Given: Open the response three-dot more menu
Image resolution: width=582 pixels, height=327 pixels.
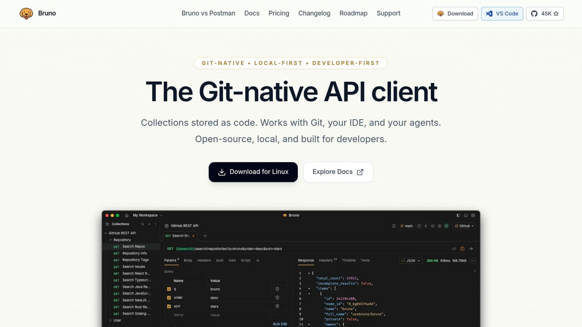Looking at the screenshot, I should (472, 261).
